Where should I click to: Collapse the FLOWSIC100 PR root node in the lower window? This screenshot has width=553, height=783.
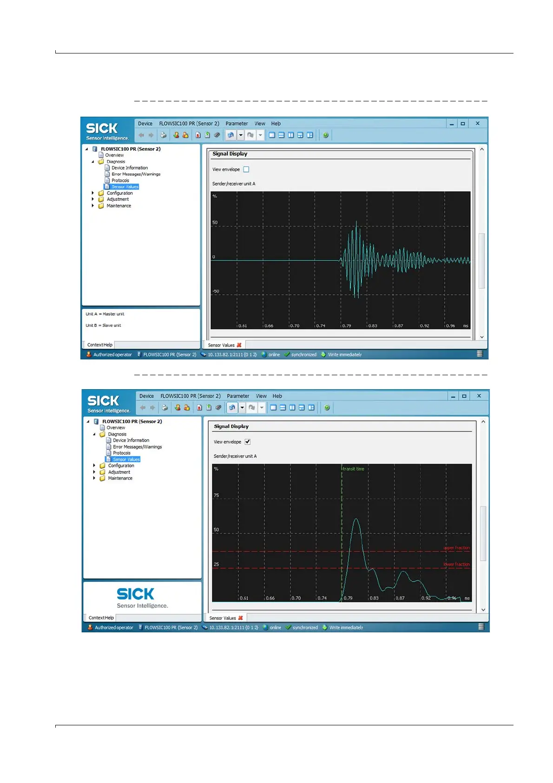(88, 422)
